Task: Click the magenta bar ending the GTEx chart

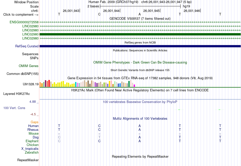Action: pyautogui.click(x=134, y=86)
